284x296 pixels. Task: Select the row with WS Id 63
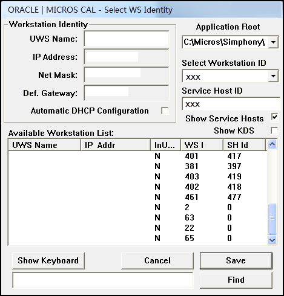tap(137, 217)
